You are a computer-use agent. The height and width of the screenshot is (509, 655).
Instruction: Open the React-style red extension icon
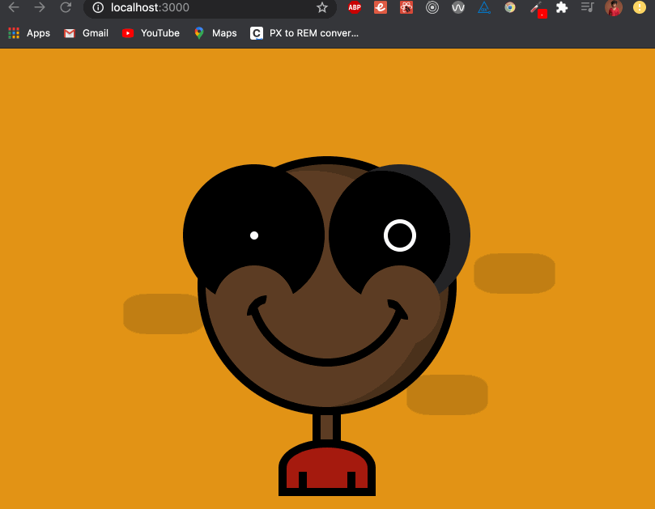(x=406, y=7)
